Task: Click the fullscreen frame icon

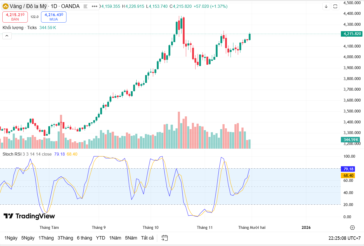Action: [335, 6]
